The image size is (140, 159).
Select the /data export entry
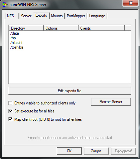(x=14, y=33)
